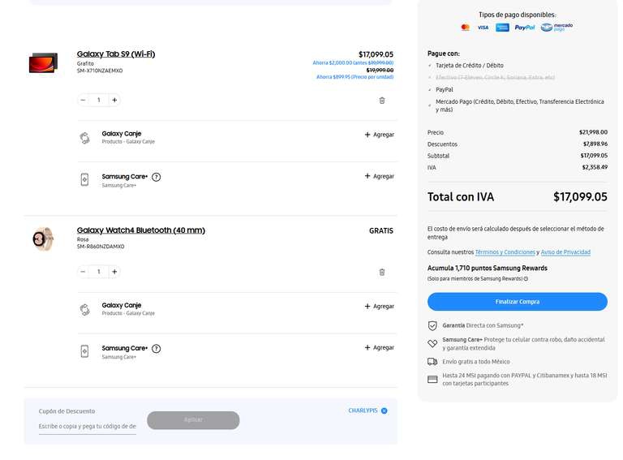Open Samsung Care+ help icon under Galaxy Watch4
This screenshot has width=623, height=460.
click(157, 349)
